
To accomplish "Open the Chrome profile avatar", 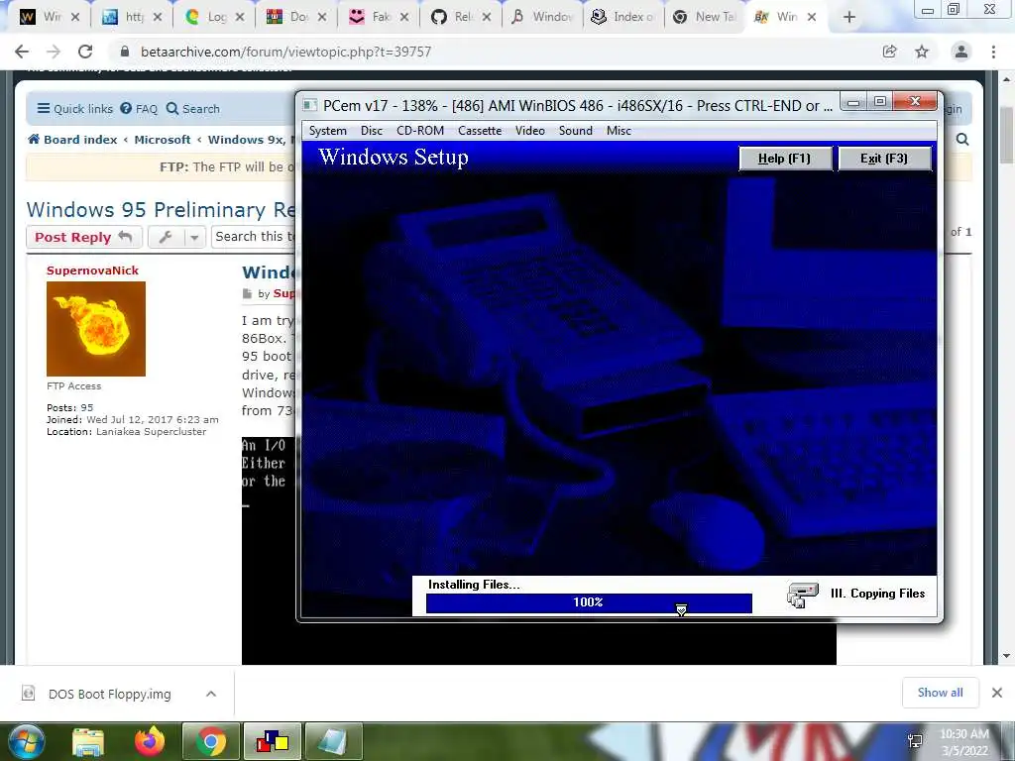I will 961,52.
